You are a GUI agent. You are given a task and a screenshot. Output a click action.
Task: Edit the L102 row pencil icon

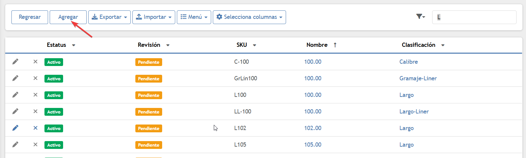15,128
